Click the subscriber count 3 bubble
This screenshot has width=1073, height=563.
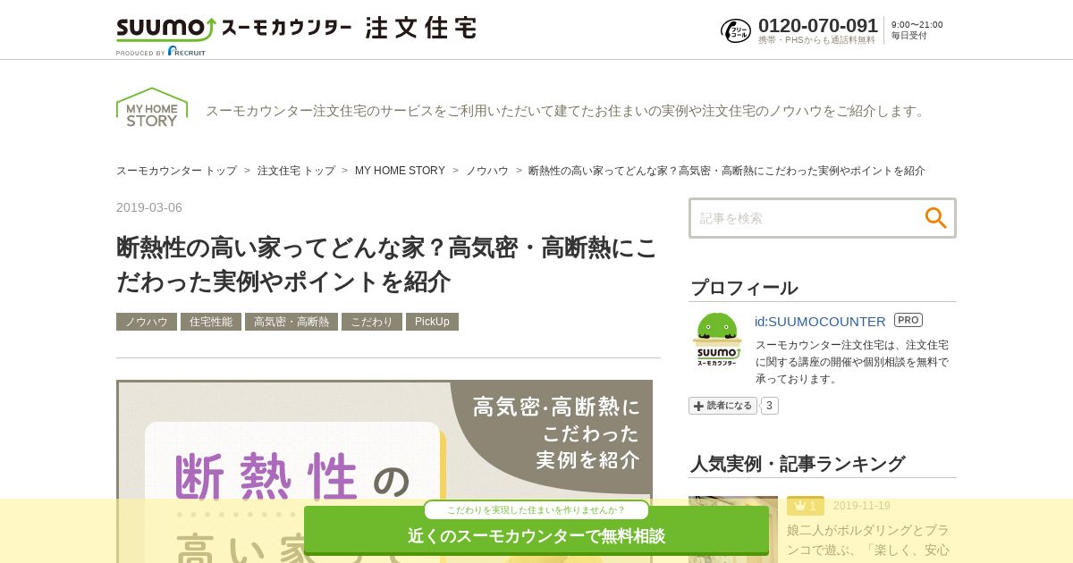point(769,406)
